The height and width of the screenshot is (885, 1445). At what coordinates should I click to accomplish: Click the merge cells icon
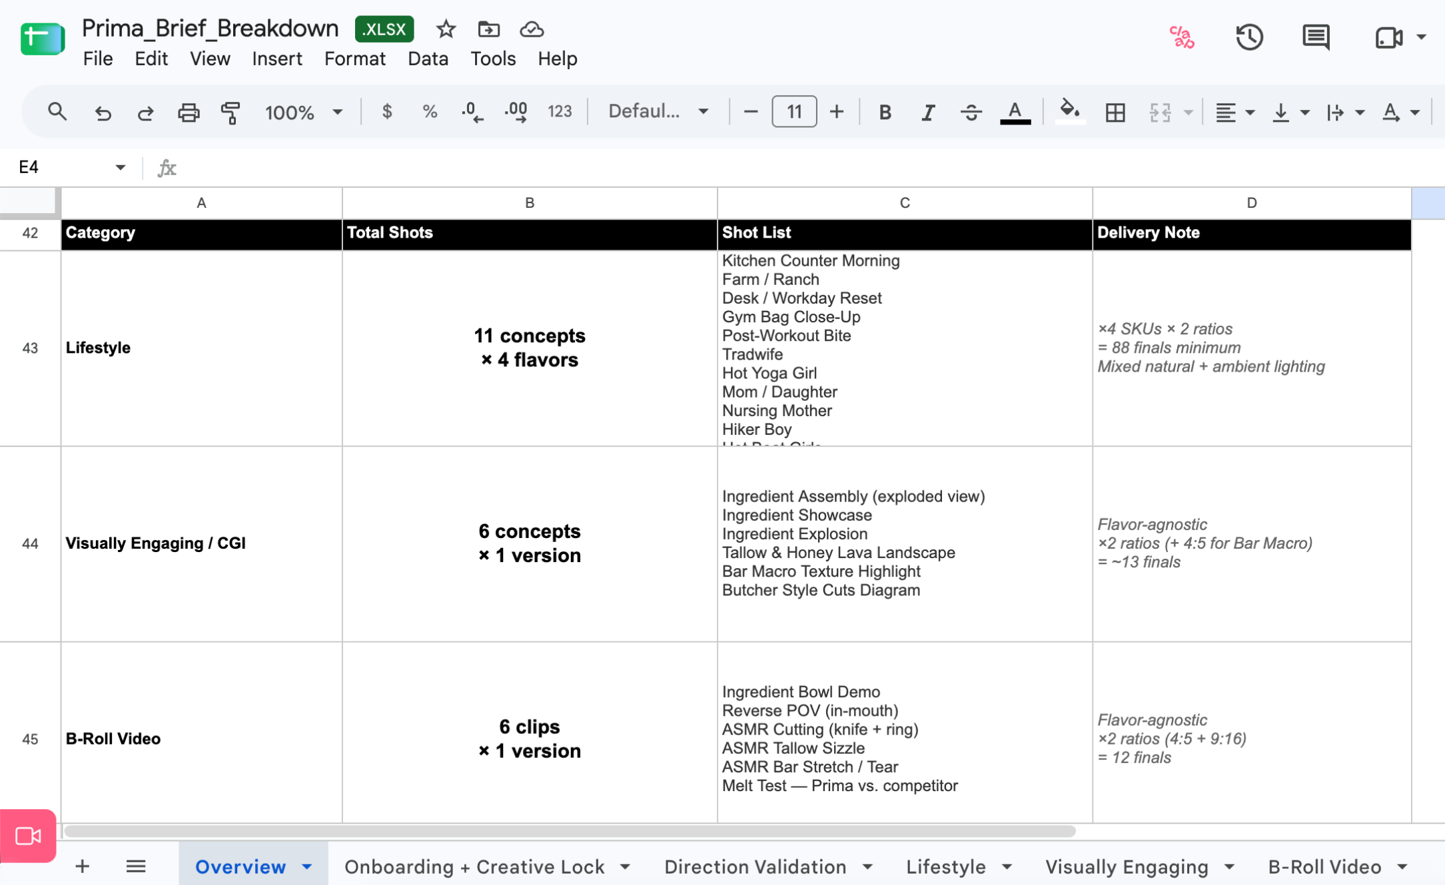1160,112
